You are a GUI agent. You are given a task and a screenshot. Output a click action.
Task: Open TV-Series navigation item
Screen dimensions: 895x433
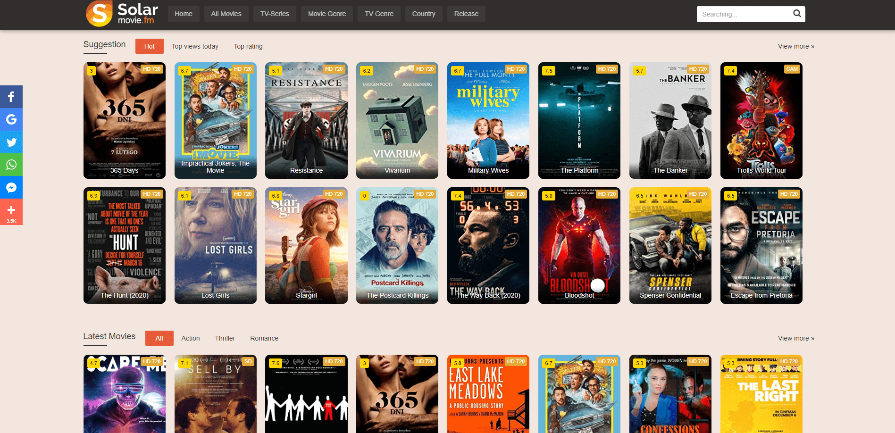tap(275, 14)
